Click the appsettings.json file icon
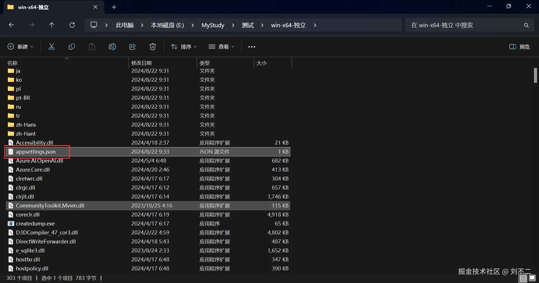 point(11,152)
